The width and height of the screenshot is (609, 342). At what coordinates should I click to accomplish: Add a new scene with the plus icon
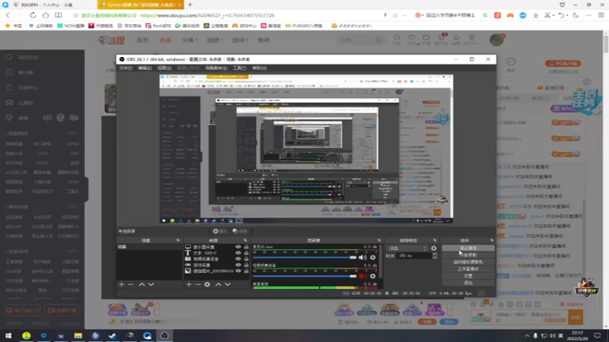tap(122, 284)
